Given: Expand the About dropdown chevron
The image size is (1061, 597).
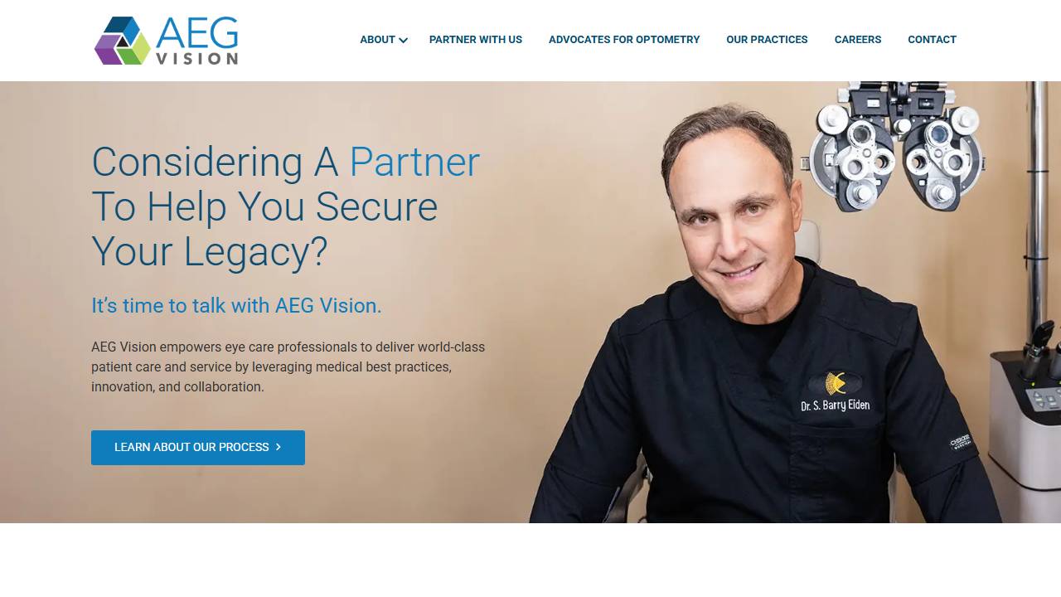Looking at the screenshot, I should (404, 41).
